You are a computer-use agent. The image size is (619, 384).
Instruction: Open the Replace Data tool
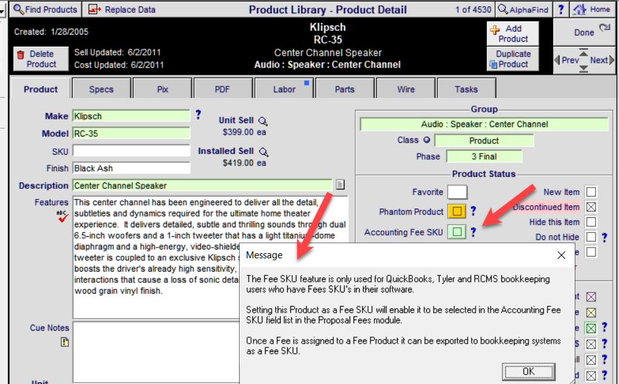pyautogui.click(x=122, y=9)
